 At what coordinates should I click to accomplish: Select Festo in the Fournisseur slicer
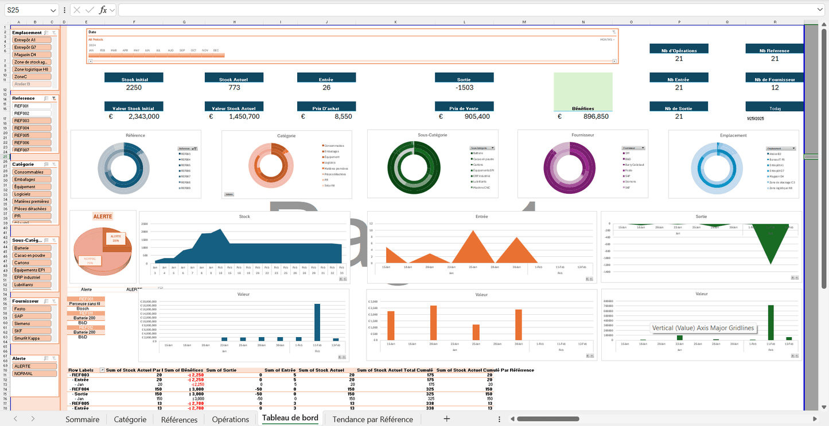click(31, 308)
